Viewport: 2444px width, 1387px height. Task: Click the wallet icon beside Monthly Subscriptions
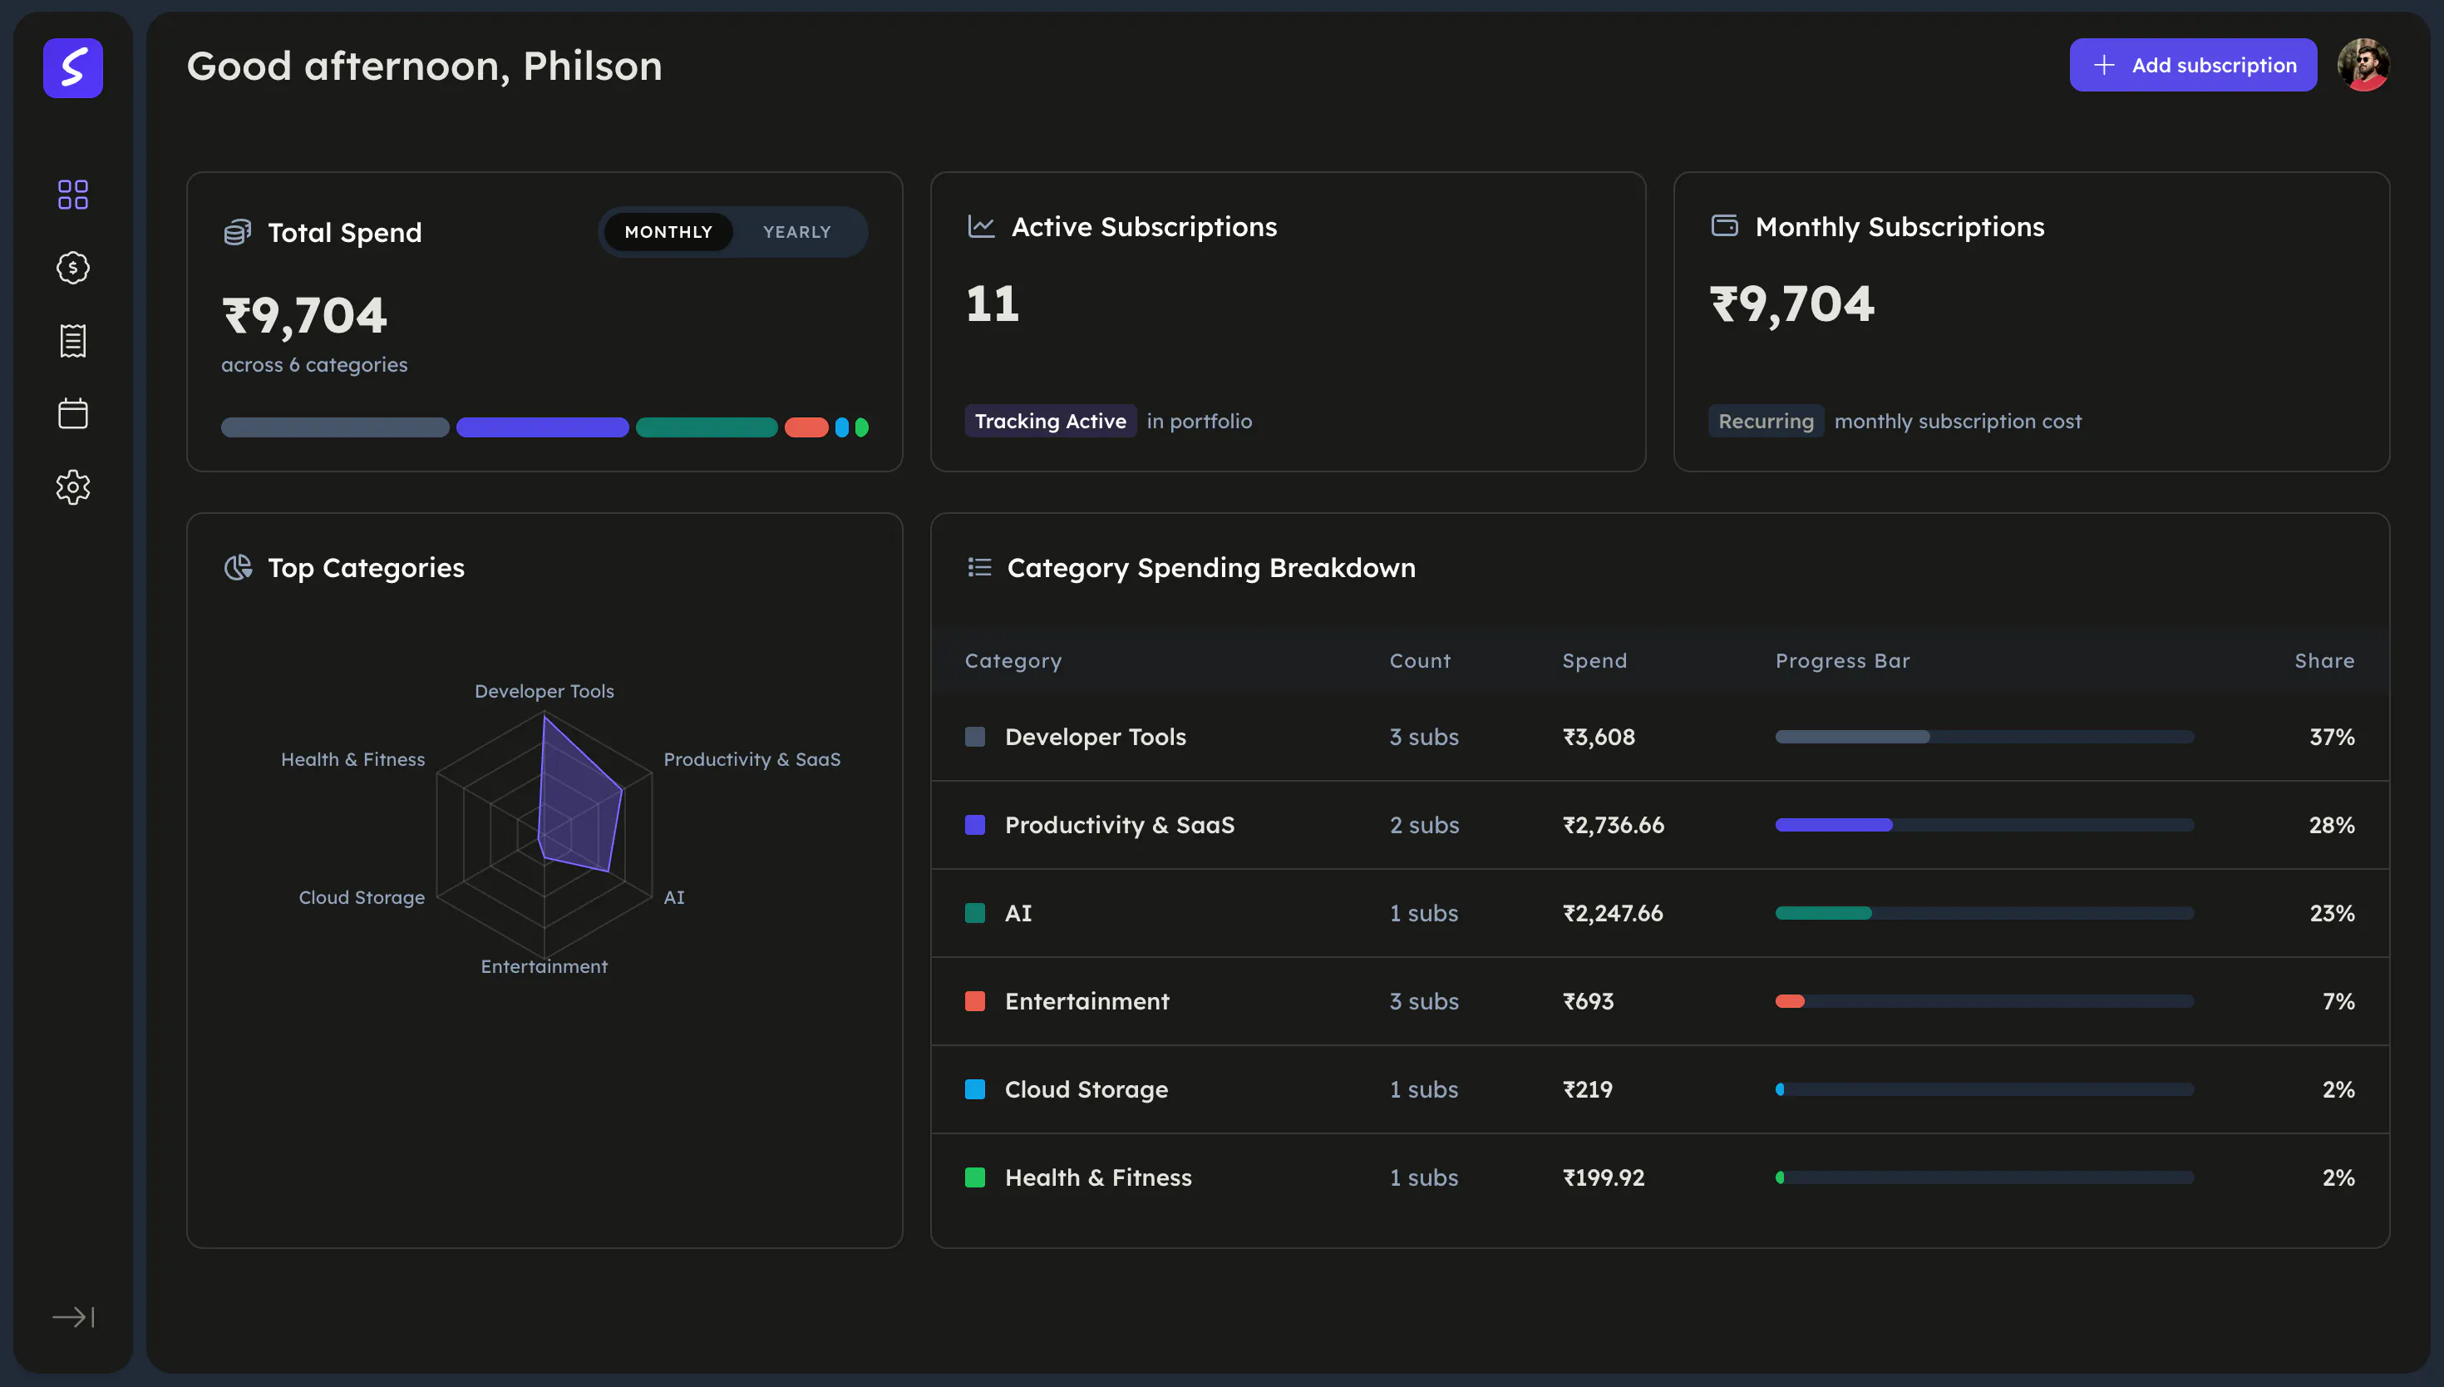point(1724,226)
